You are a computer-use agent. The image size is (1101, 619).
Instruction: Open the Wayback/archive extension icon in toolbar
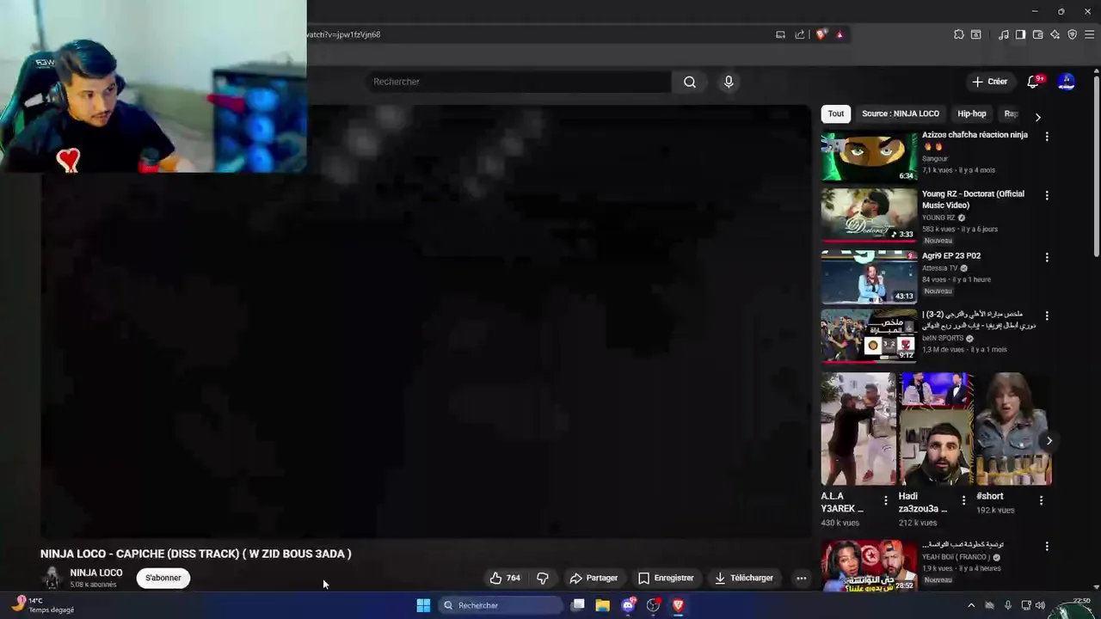pyautogui.click(x=976, y=34)
